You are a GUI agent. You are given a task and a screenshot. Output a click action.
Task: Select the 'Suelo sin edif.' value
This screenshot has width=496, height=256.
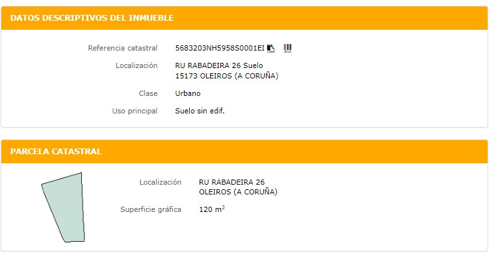200,111
